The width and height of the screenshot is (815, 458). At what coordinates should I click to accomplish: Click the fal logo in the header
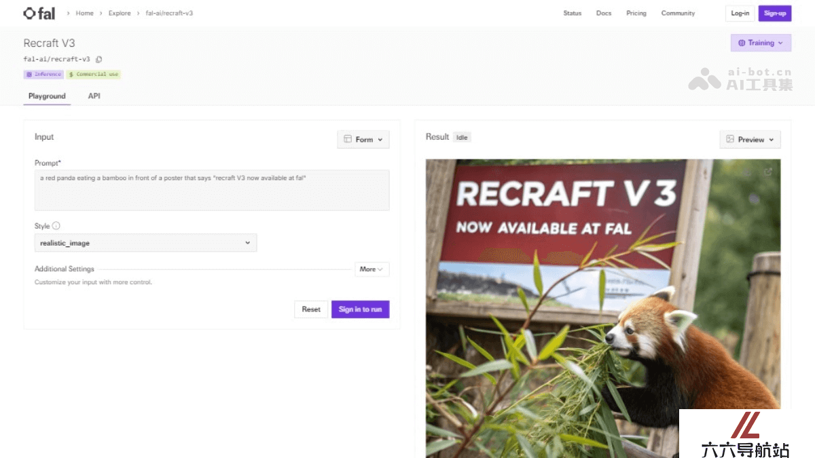[x=39, y=13]
